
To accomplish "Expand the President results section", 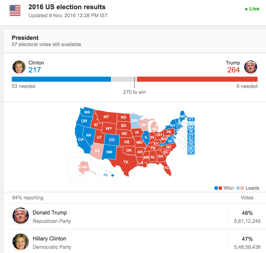I will pyautogui.click(x=25, y=38).
